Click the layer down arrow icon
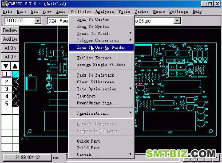The width and height of the screenshot is (222, 163). [6, 66]
